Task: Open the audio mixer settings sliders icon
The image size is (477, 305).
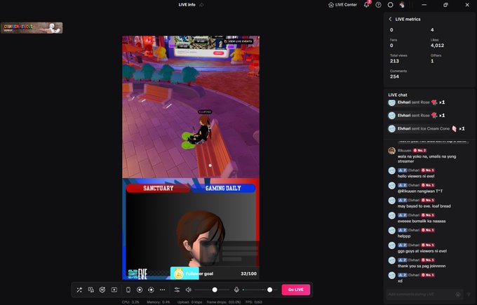Action: coord(177,290)
